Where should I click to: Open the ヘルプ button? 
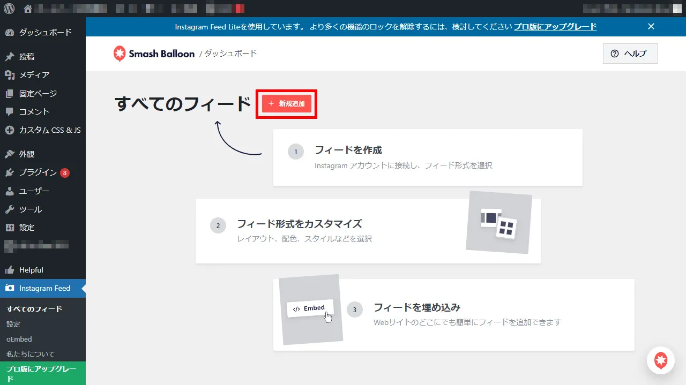click(630, 54)
